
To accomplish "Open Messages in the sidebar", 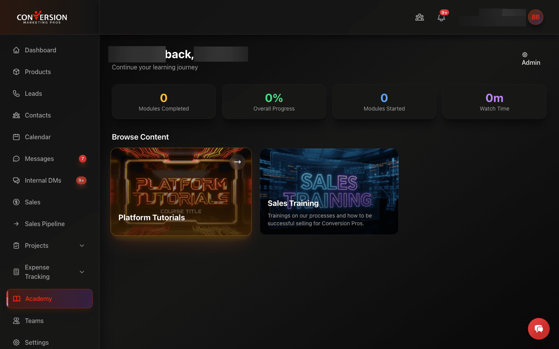I will click(39, 159).
